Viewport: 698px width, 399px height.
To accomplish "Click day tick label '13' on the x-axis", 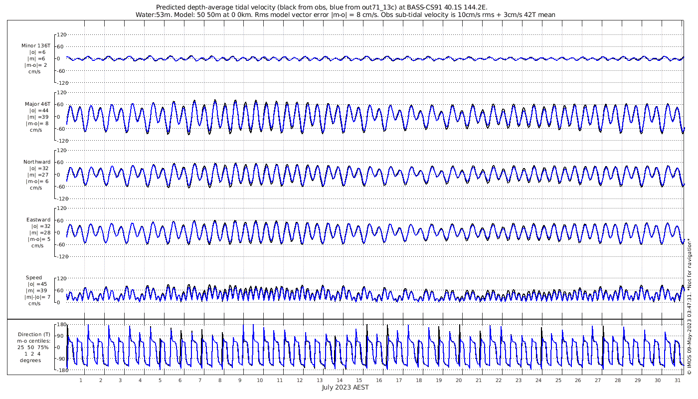I will [x=319, y=380].
